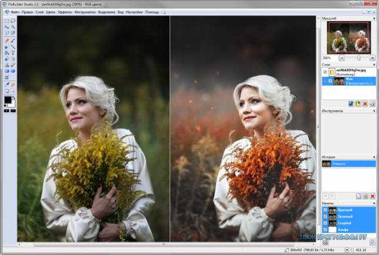Collapse the Каналы panel header button

click(374, 203)
